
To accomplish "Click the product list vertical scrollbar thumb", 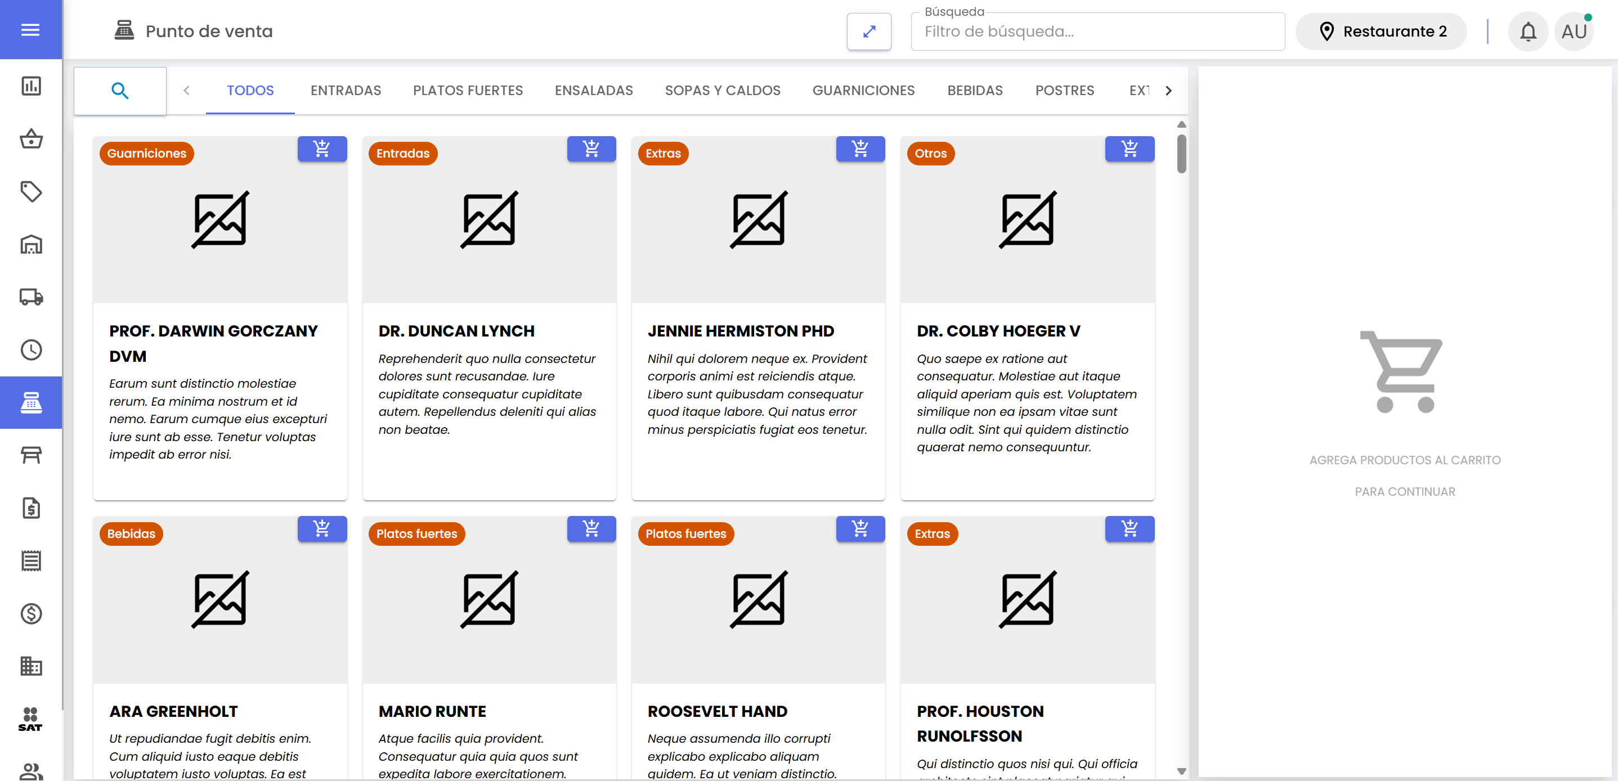I will coord(1181,154).
